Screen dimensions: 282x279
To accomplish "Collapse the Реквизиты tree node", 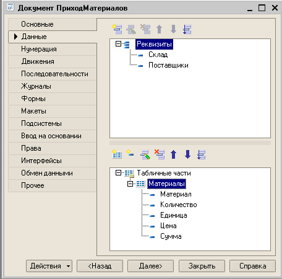I will pyautogui.click(x=118, y=44).
